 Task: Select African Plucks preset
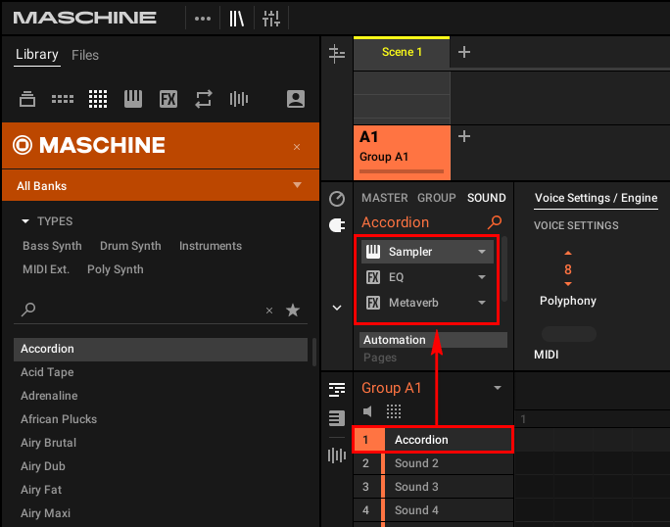click(161, 419)
